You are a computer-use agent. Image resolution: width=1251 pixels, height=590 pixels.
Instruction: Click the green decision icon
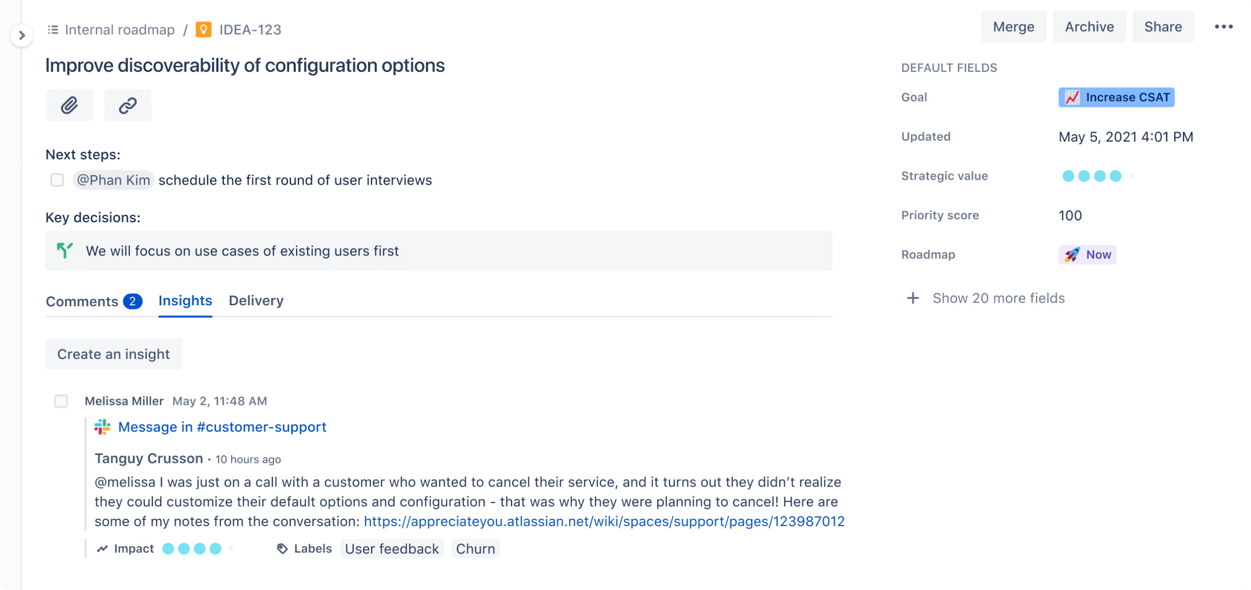pos(65,251)
